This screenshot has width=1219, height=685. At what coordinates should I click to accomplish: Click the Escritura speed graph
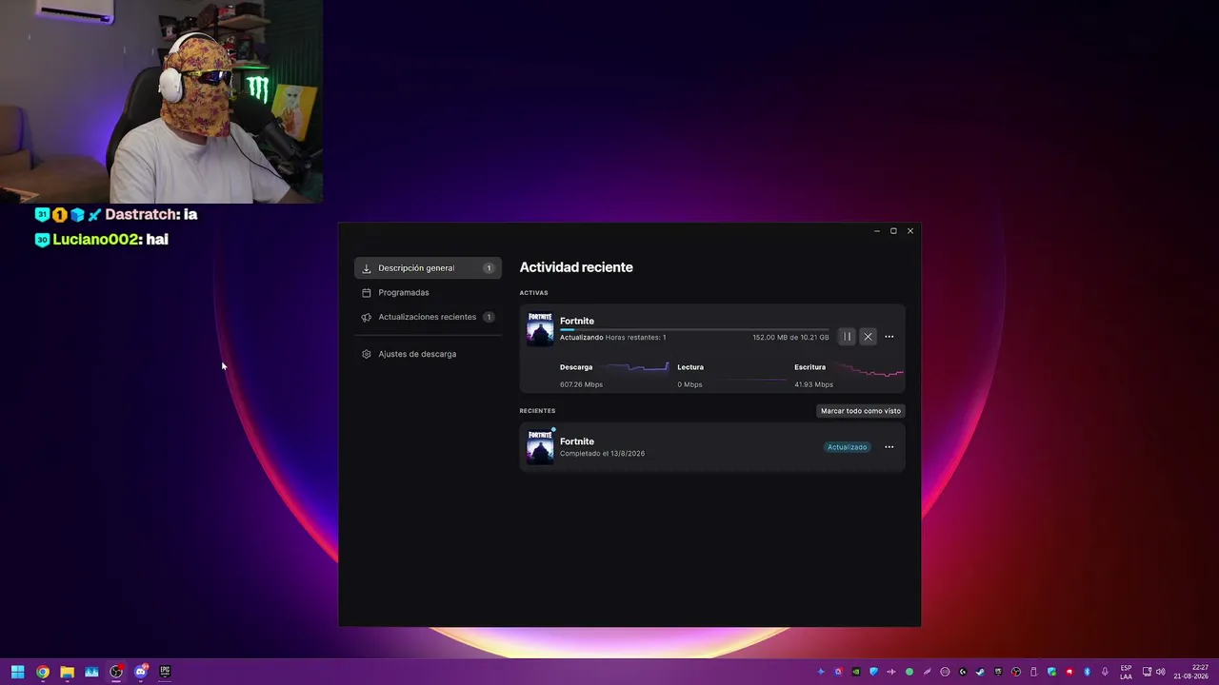[869, 370]
